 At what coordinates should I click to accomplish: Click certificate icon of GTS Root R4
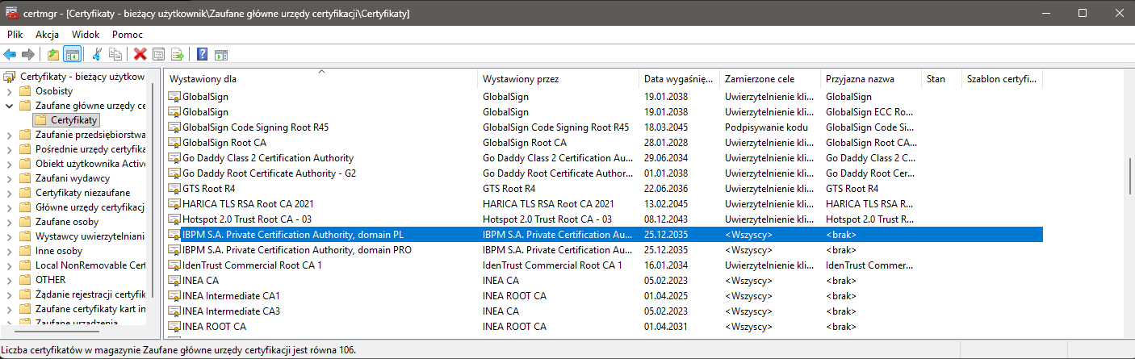pyautogui.click(x=174, y=189)
